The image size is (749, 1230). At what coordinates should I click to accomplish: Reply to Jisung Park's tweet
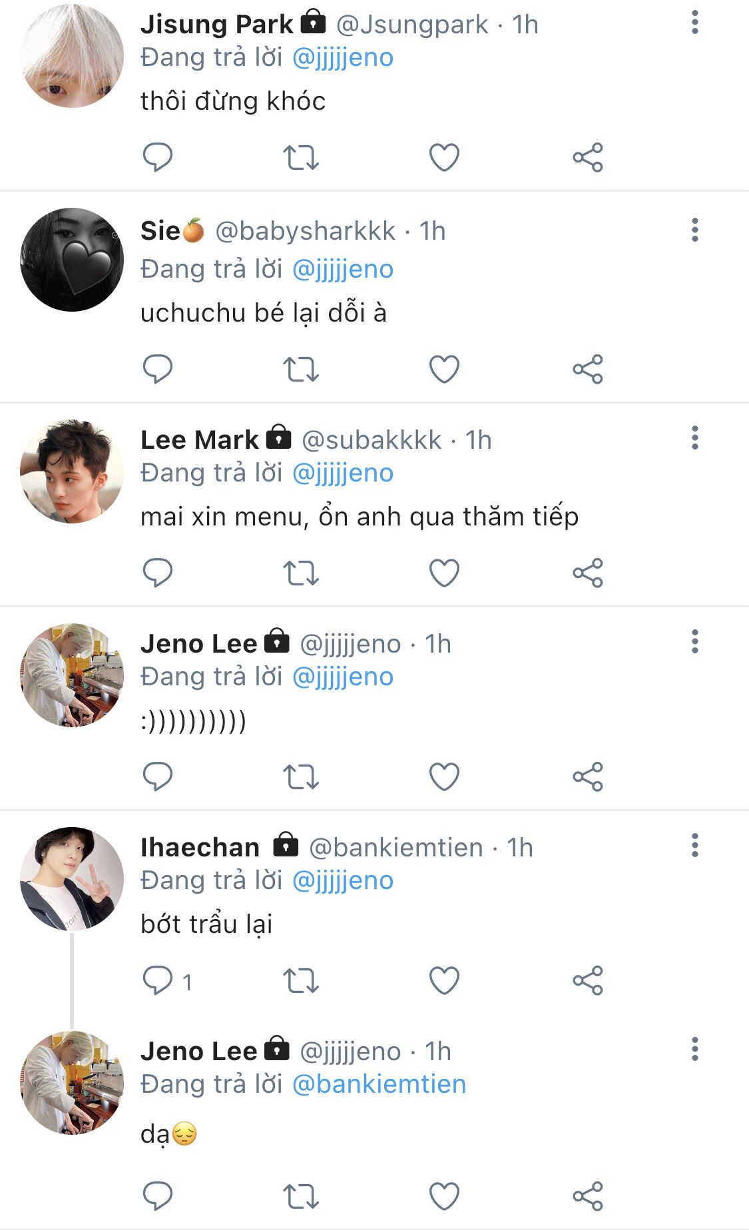tap(158, 158)
